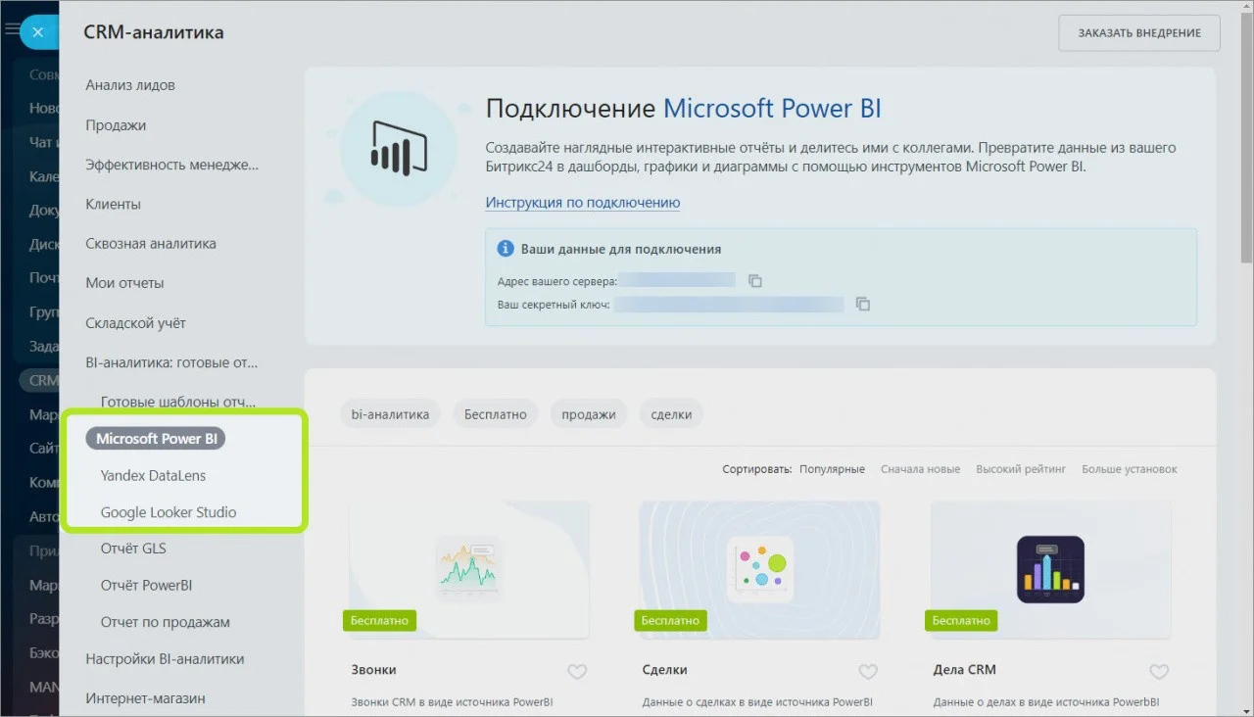Viewport: 1254px width, 717px height.
Task: Filter by bi-аналитика tag
Action: click(x=390, y=414)
